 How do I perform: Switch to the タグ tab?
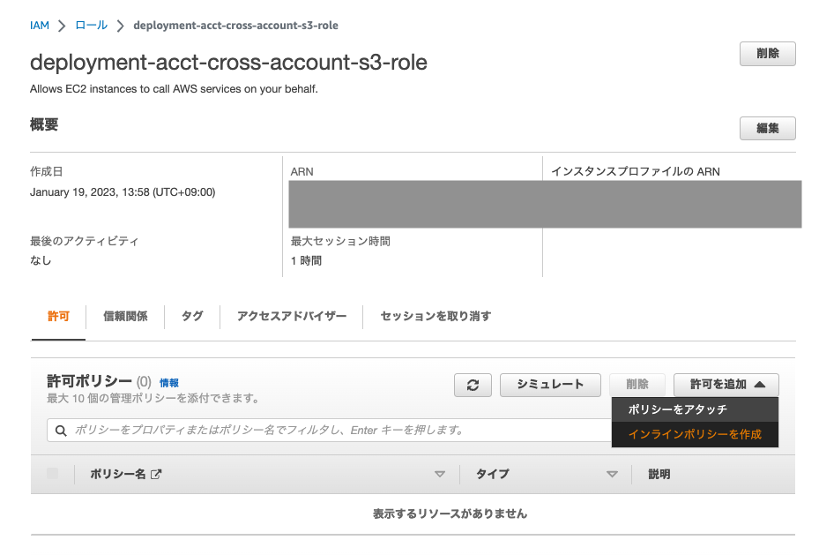[x=191, y=316]
